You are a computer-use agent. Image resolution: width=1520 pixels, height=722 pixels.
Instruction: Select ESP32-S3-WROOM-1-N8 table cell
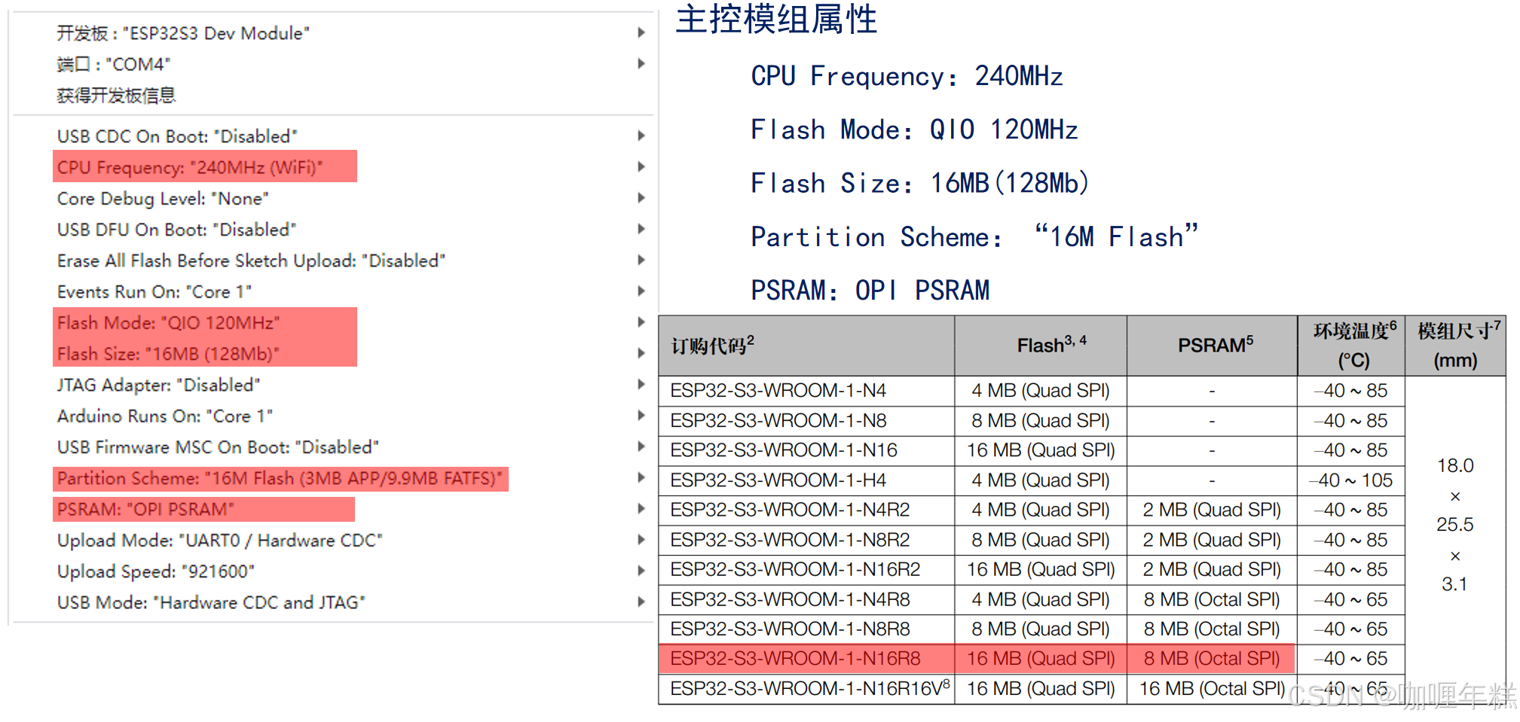pos(806,421)
